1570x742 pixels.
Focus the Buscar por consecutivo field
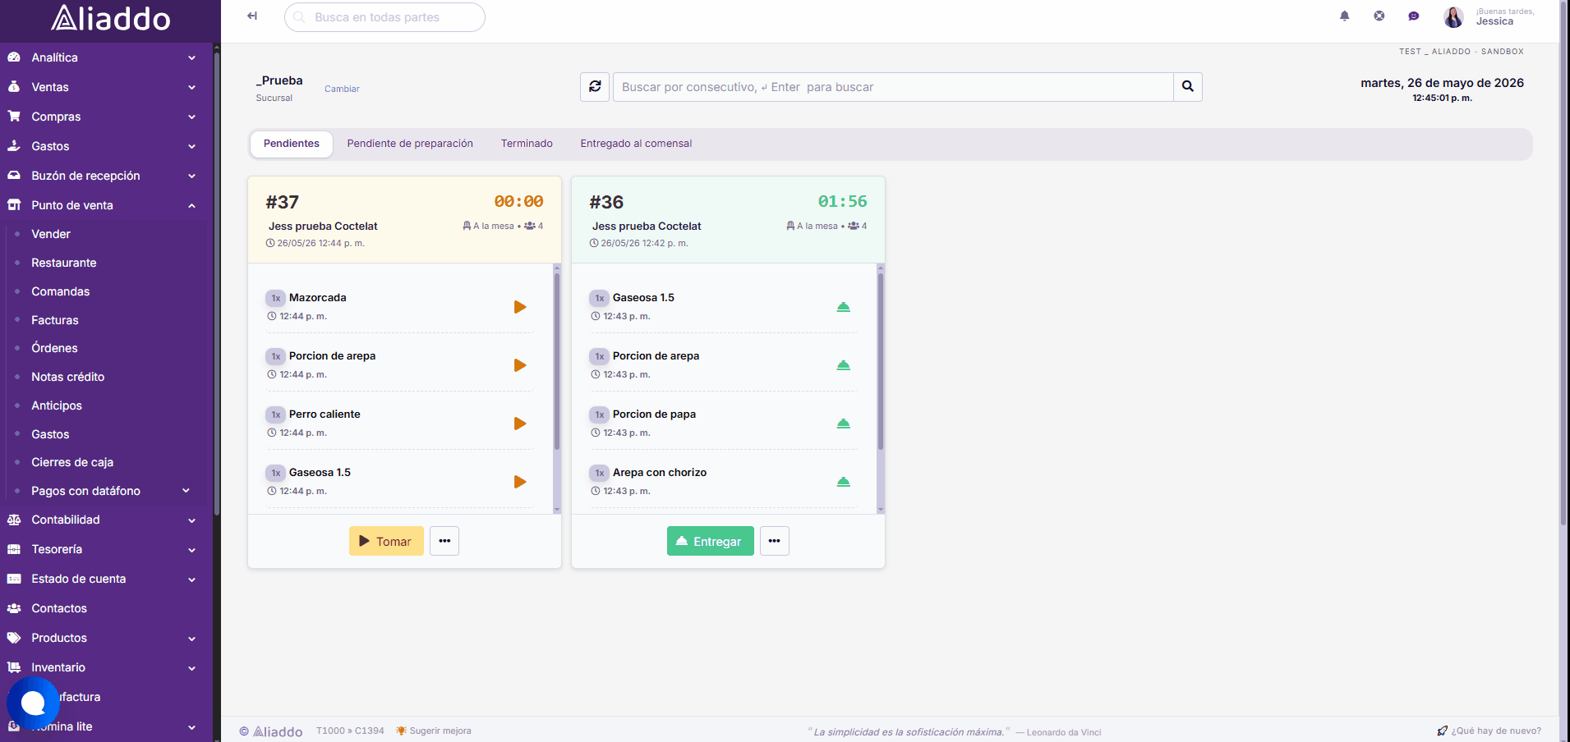[893, 86]
